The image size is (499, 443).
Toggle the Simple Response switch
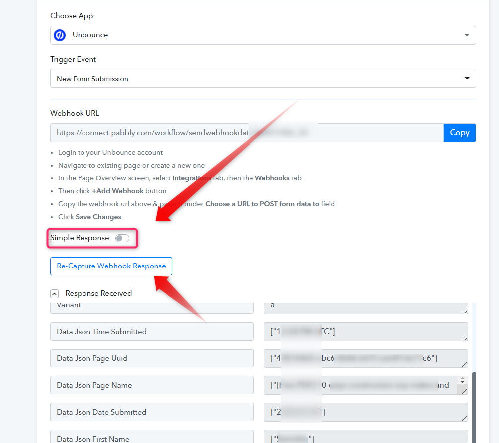click(x=122, y=238)
